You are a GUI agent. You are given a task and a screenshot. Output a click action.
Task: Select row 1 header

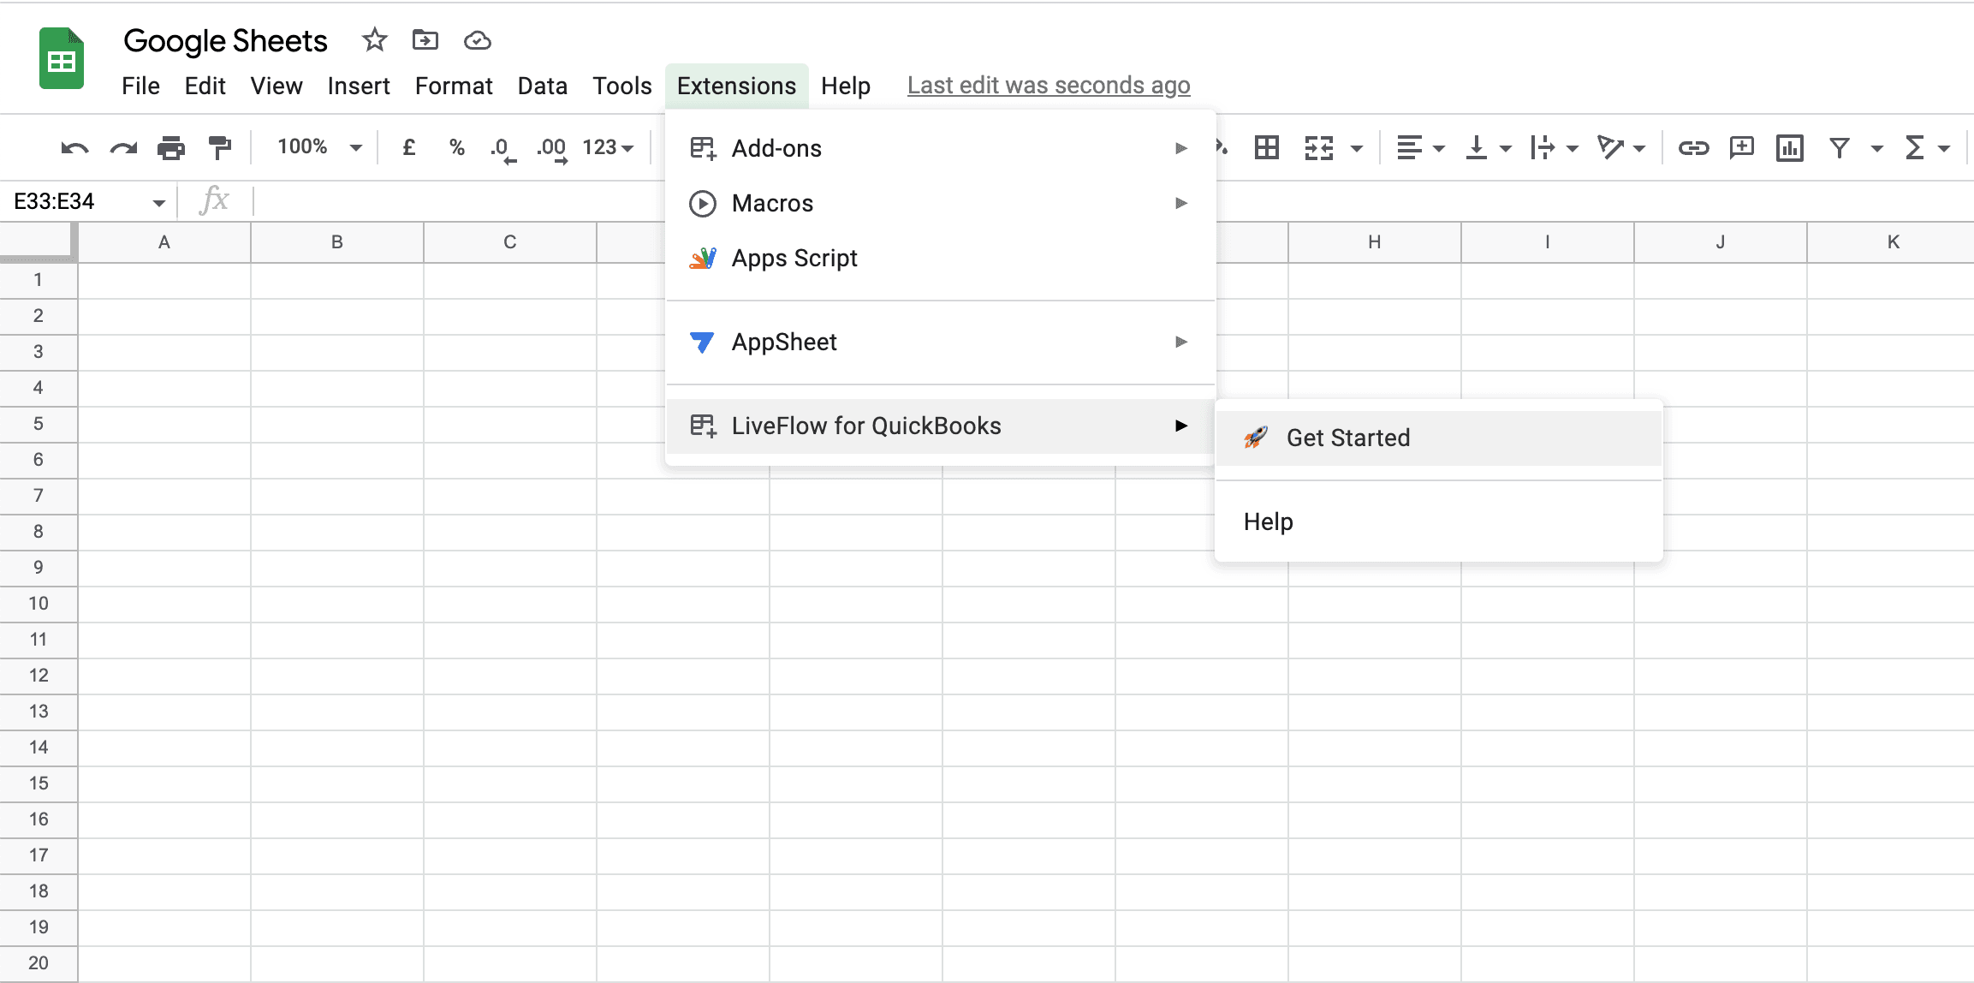point(39,280)
